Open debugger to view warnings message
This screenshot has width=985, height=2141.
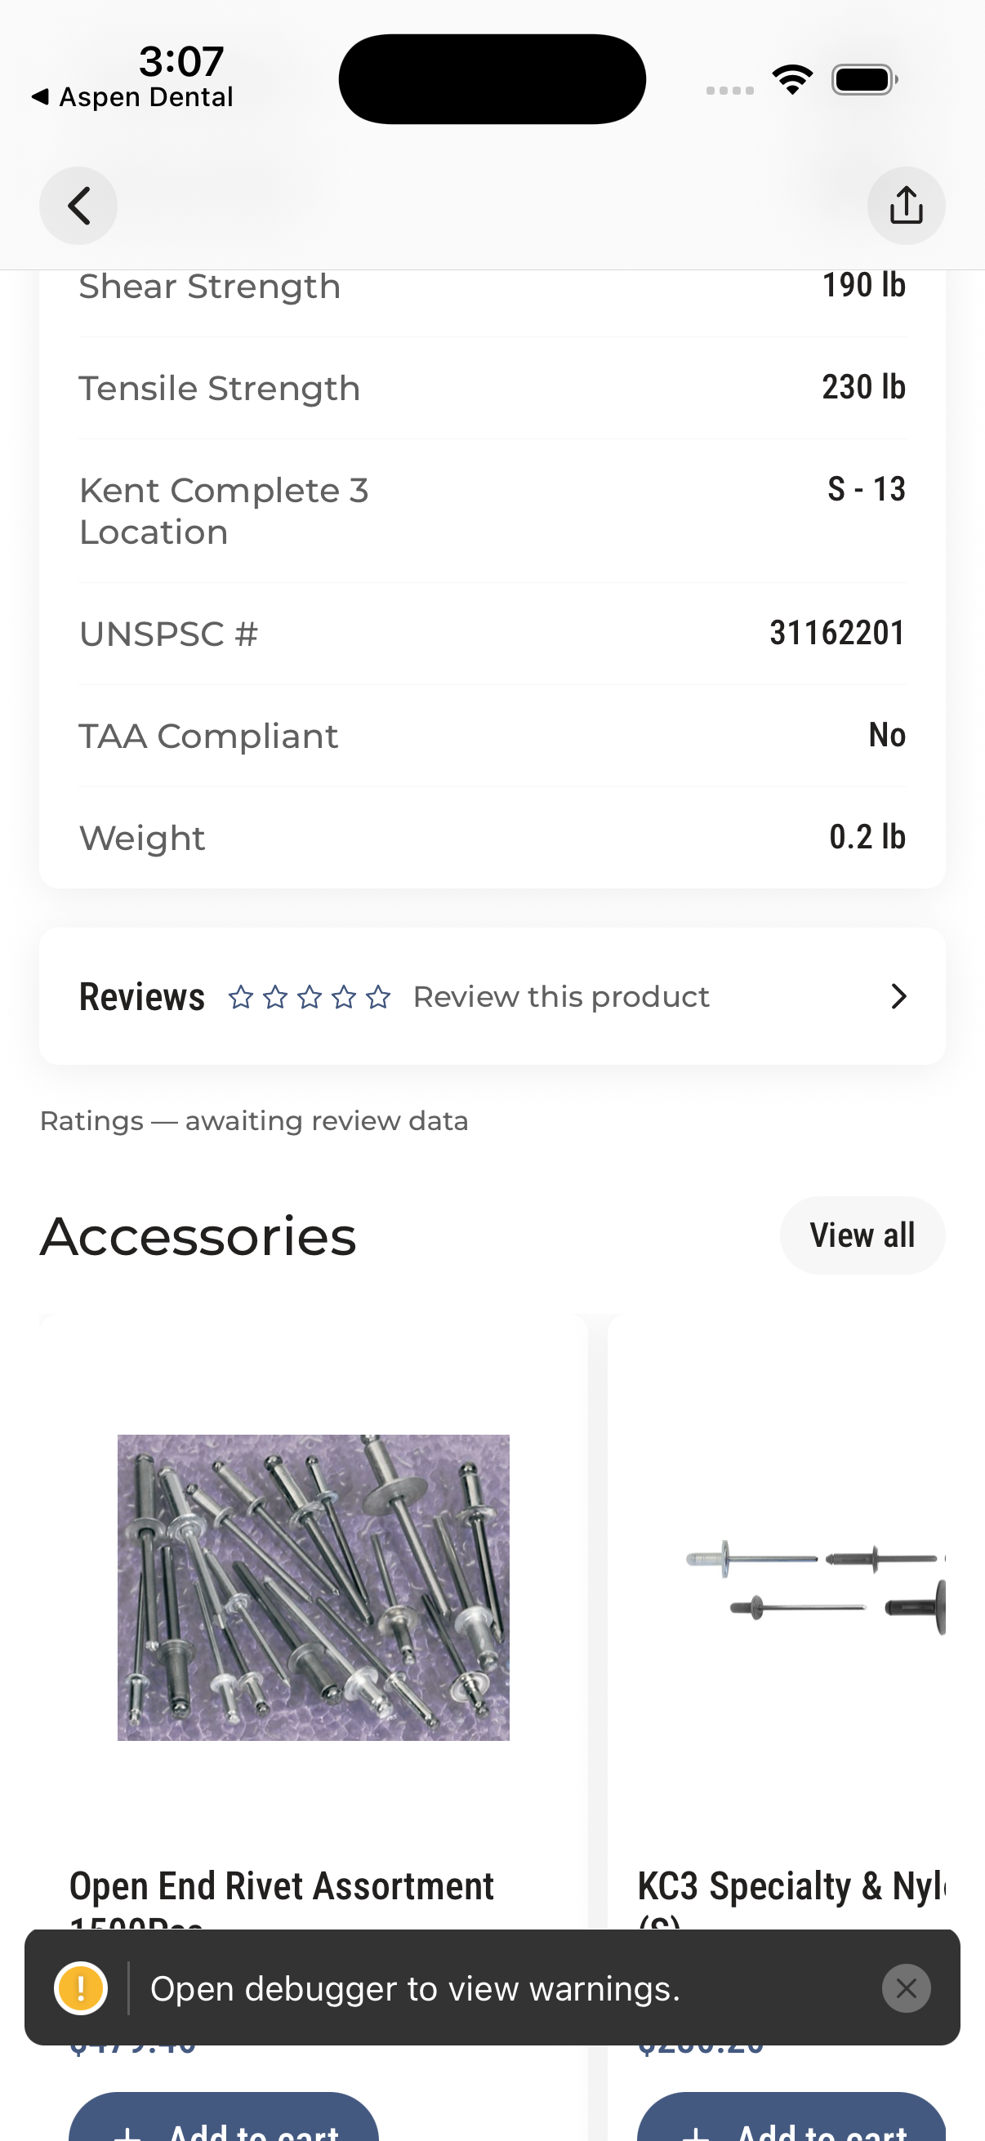click(416, 1988)
